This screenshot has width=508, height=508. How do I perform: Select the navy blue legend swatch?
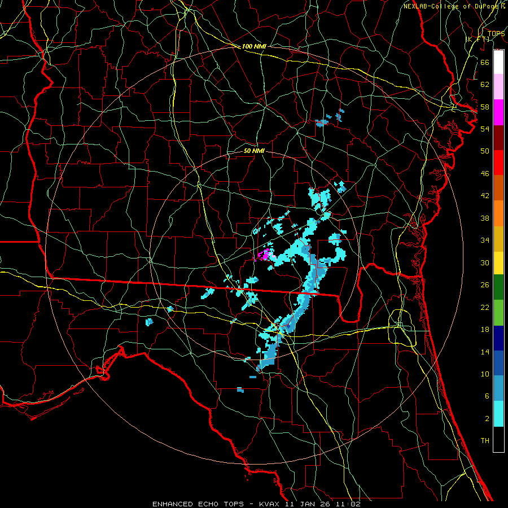pyautogui.click(x=498, y=338)
